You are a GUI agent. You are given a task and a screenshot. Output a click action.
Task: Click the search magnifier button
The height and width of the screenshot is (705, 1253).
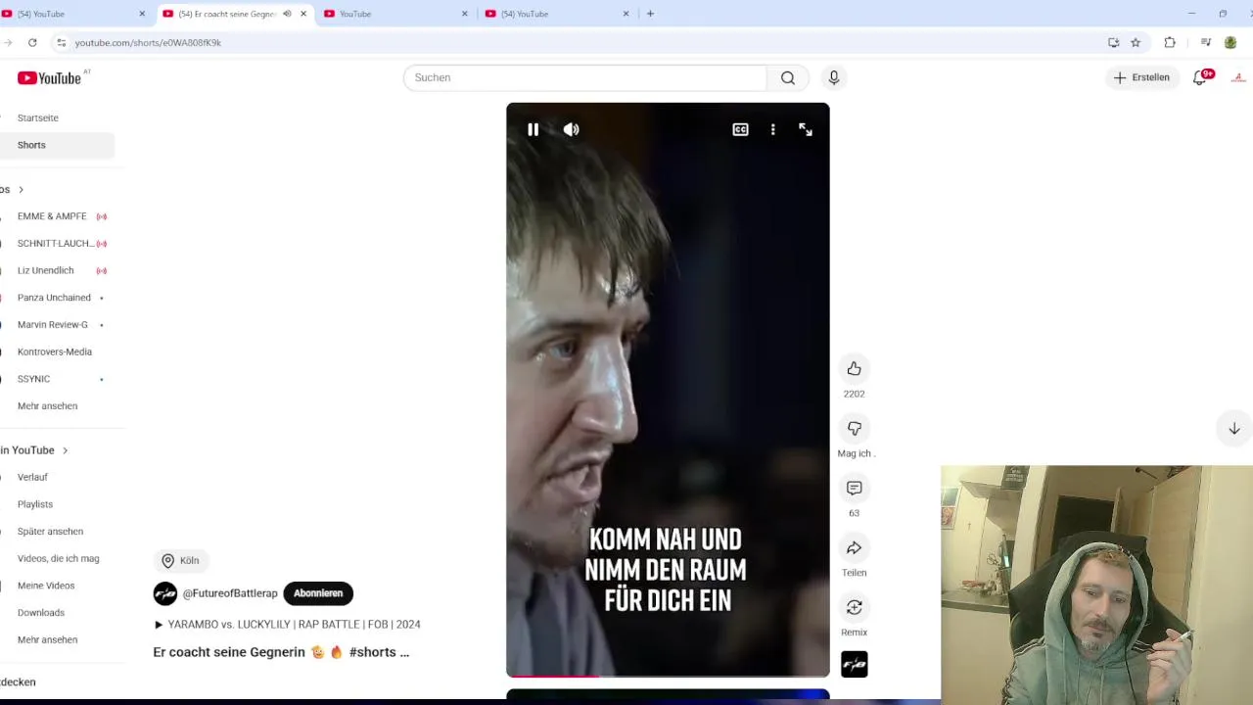point(788,77)
